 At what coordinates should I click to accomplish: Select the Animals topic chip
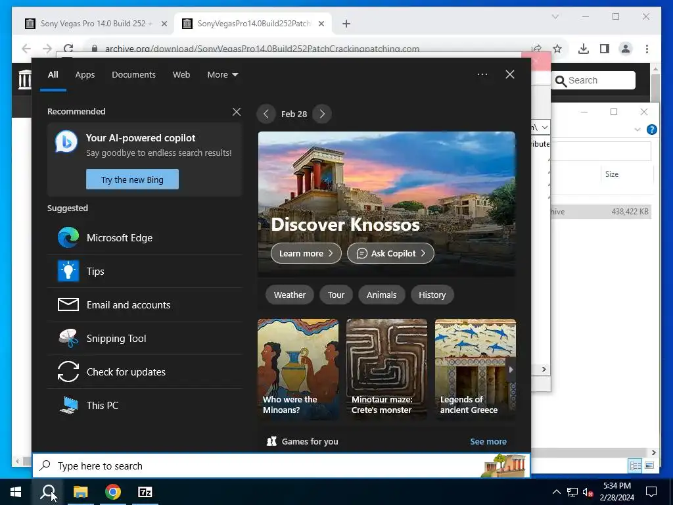point(382,295)
